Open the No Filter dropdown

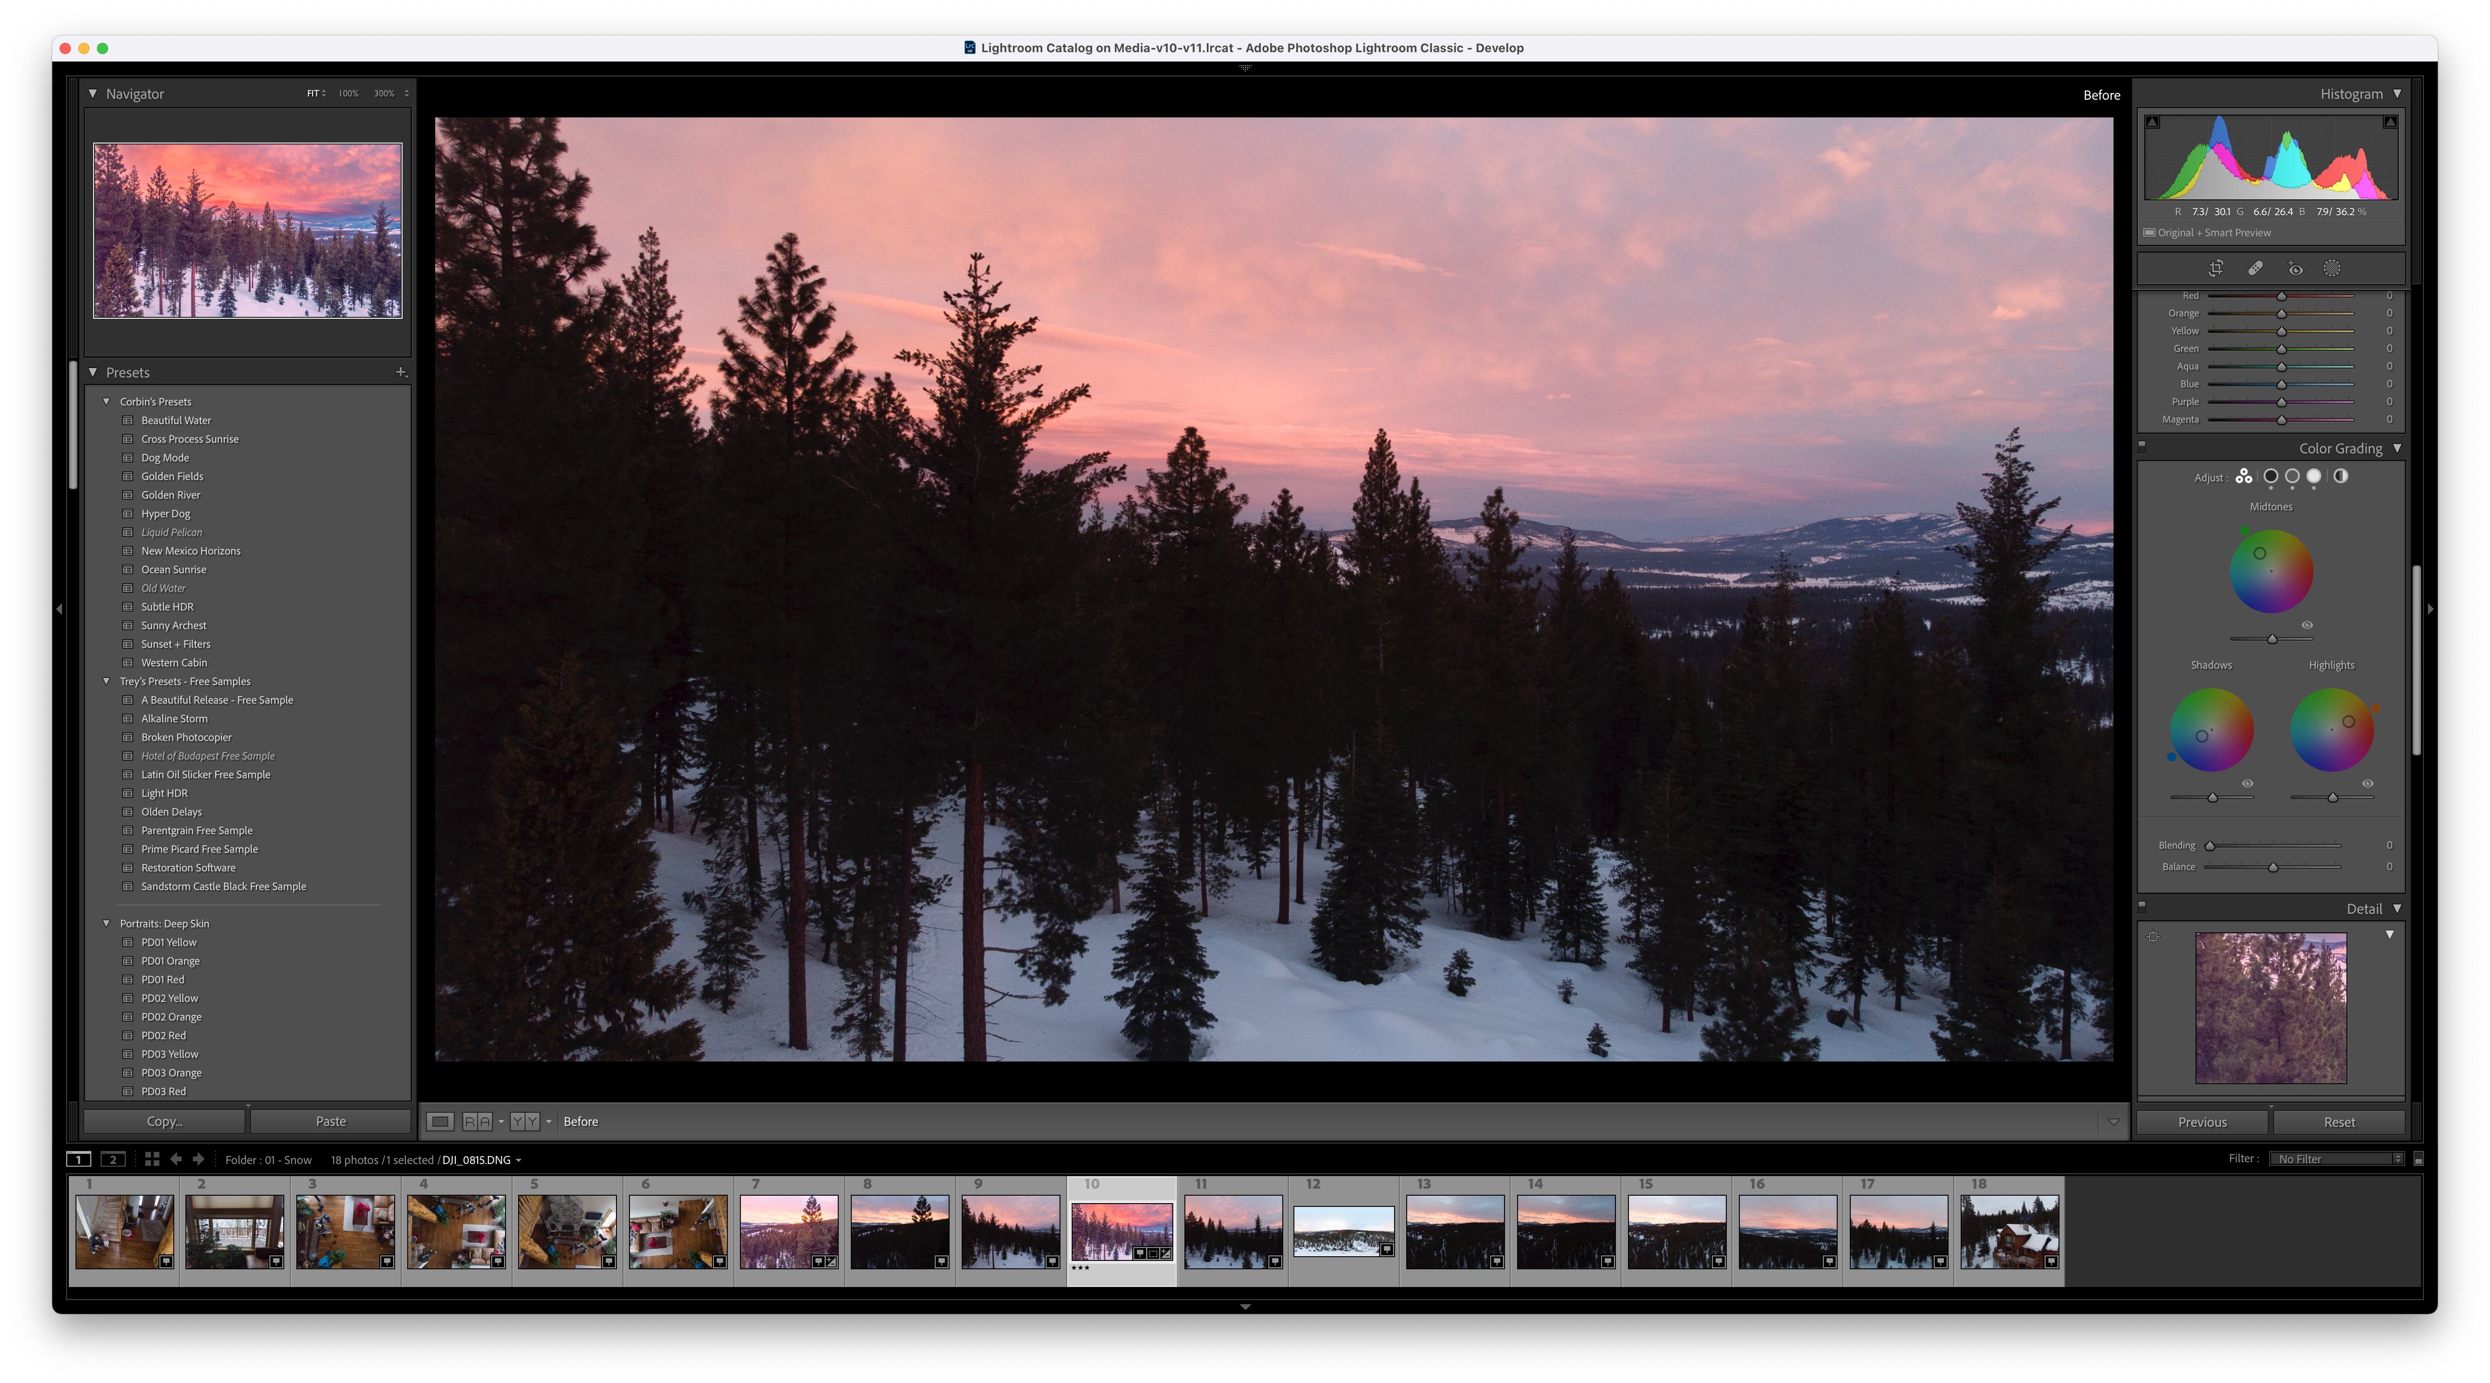(2336, 1159)
